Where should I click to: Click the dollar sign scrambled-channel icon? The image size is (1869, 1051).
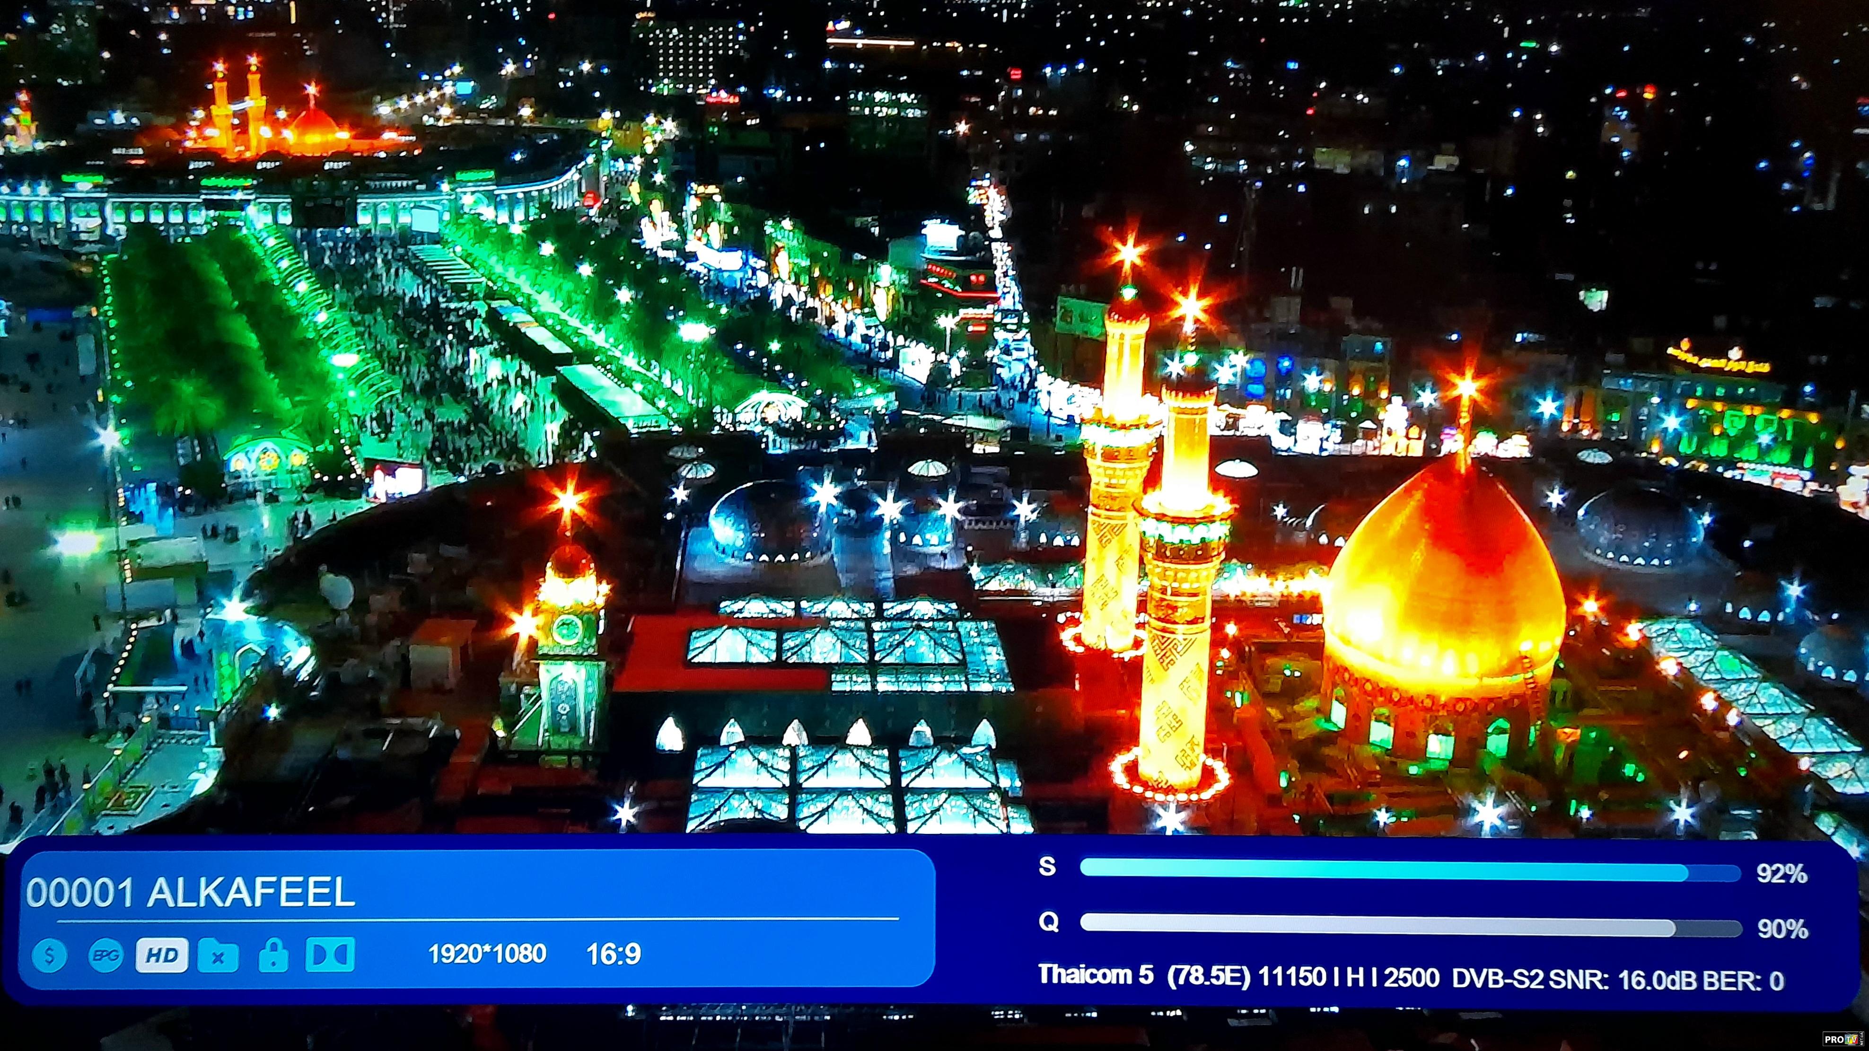(x=49, y=956)
